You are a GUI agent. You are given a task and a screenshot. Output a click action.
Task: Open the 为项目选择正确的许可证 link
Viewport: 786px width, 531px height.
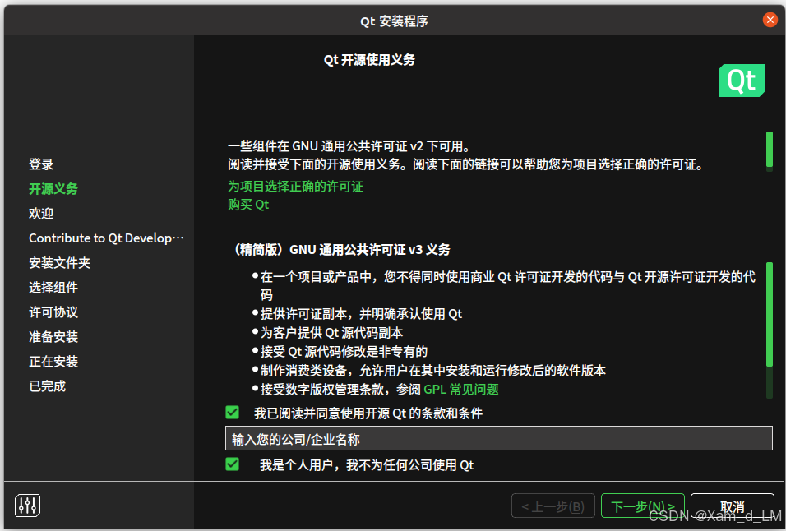pos(295,187)
